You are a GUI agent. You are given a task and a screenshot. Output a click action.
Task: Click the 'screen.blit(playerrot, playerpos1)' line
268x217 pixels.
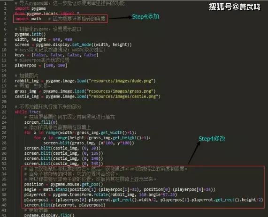coord(65,205)
